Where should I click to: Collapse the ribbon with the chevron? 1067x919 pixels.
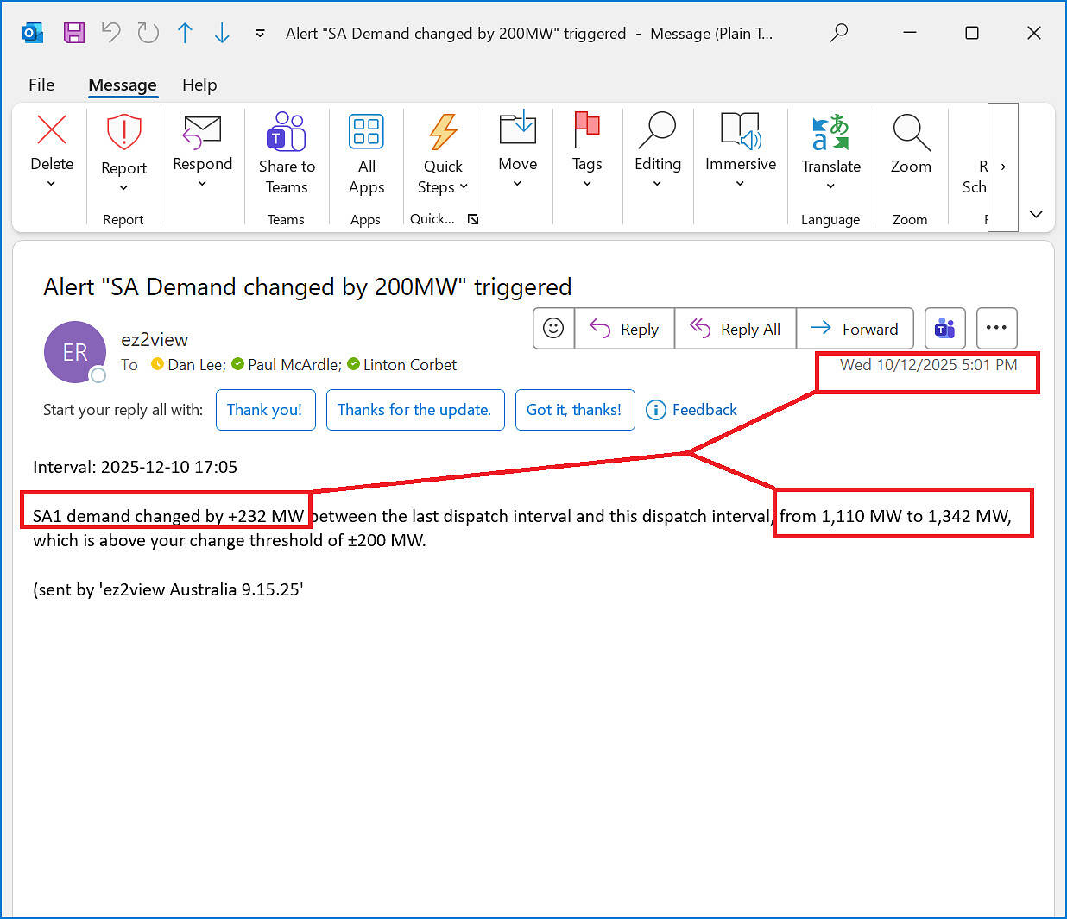(1036, 214)
